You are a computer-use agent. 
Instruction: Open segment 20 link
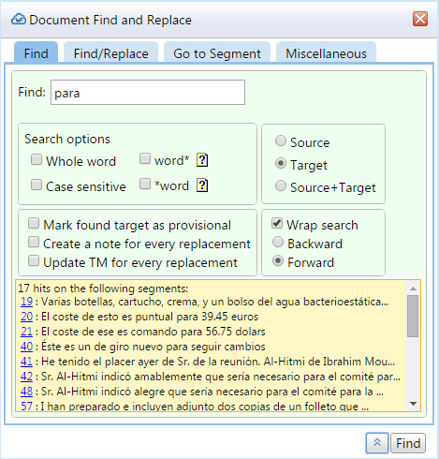pos(26,317)
